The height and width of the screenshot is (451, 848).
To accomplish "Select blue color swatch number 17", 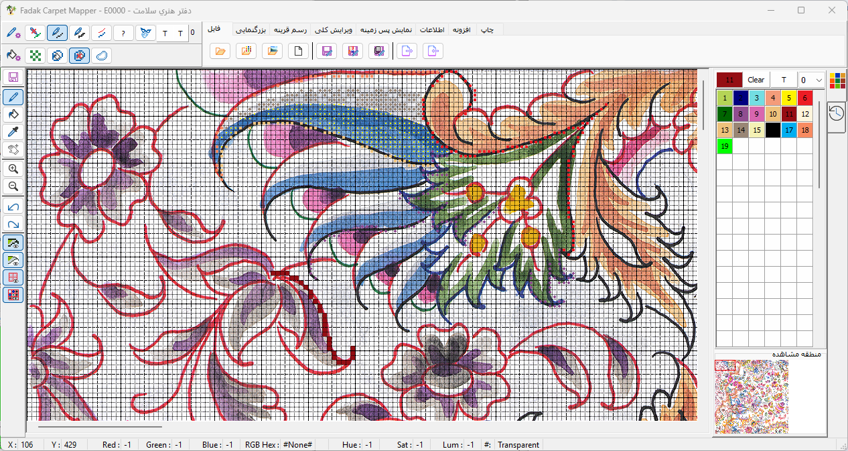I will click(x=789, y=130).
